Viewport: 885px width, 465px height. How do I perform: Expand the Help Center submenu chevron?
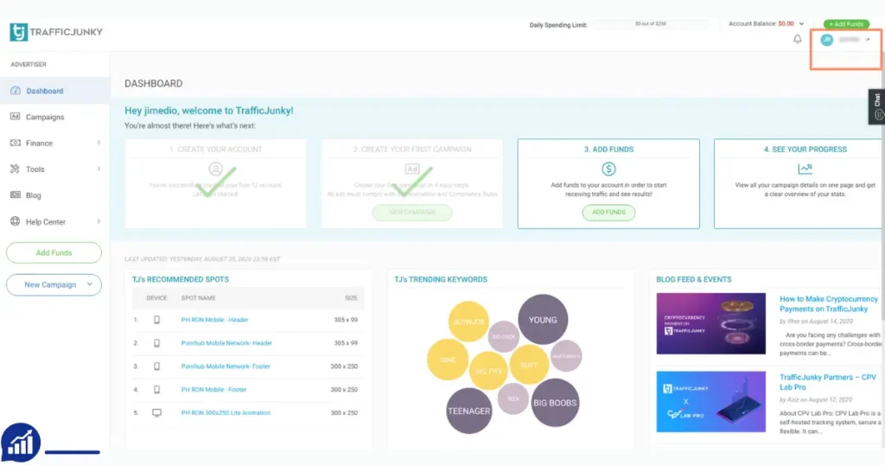pos(99,221)
